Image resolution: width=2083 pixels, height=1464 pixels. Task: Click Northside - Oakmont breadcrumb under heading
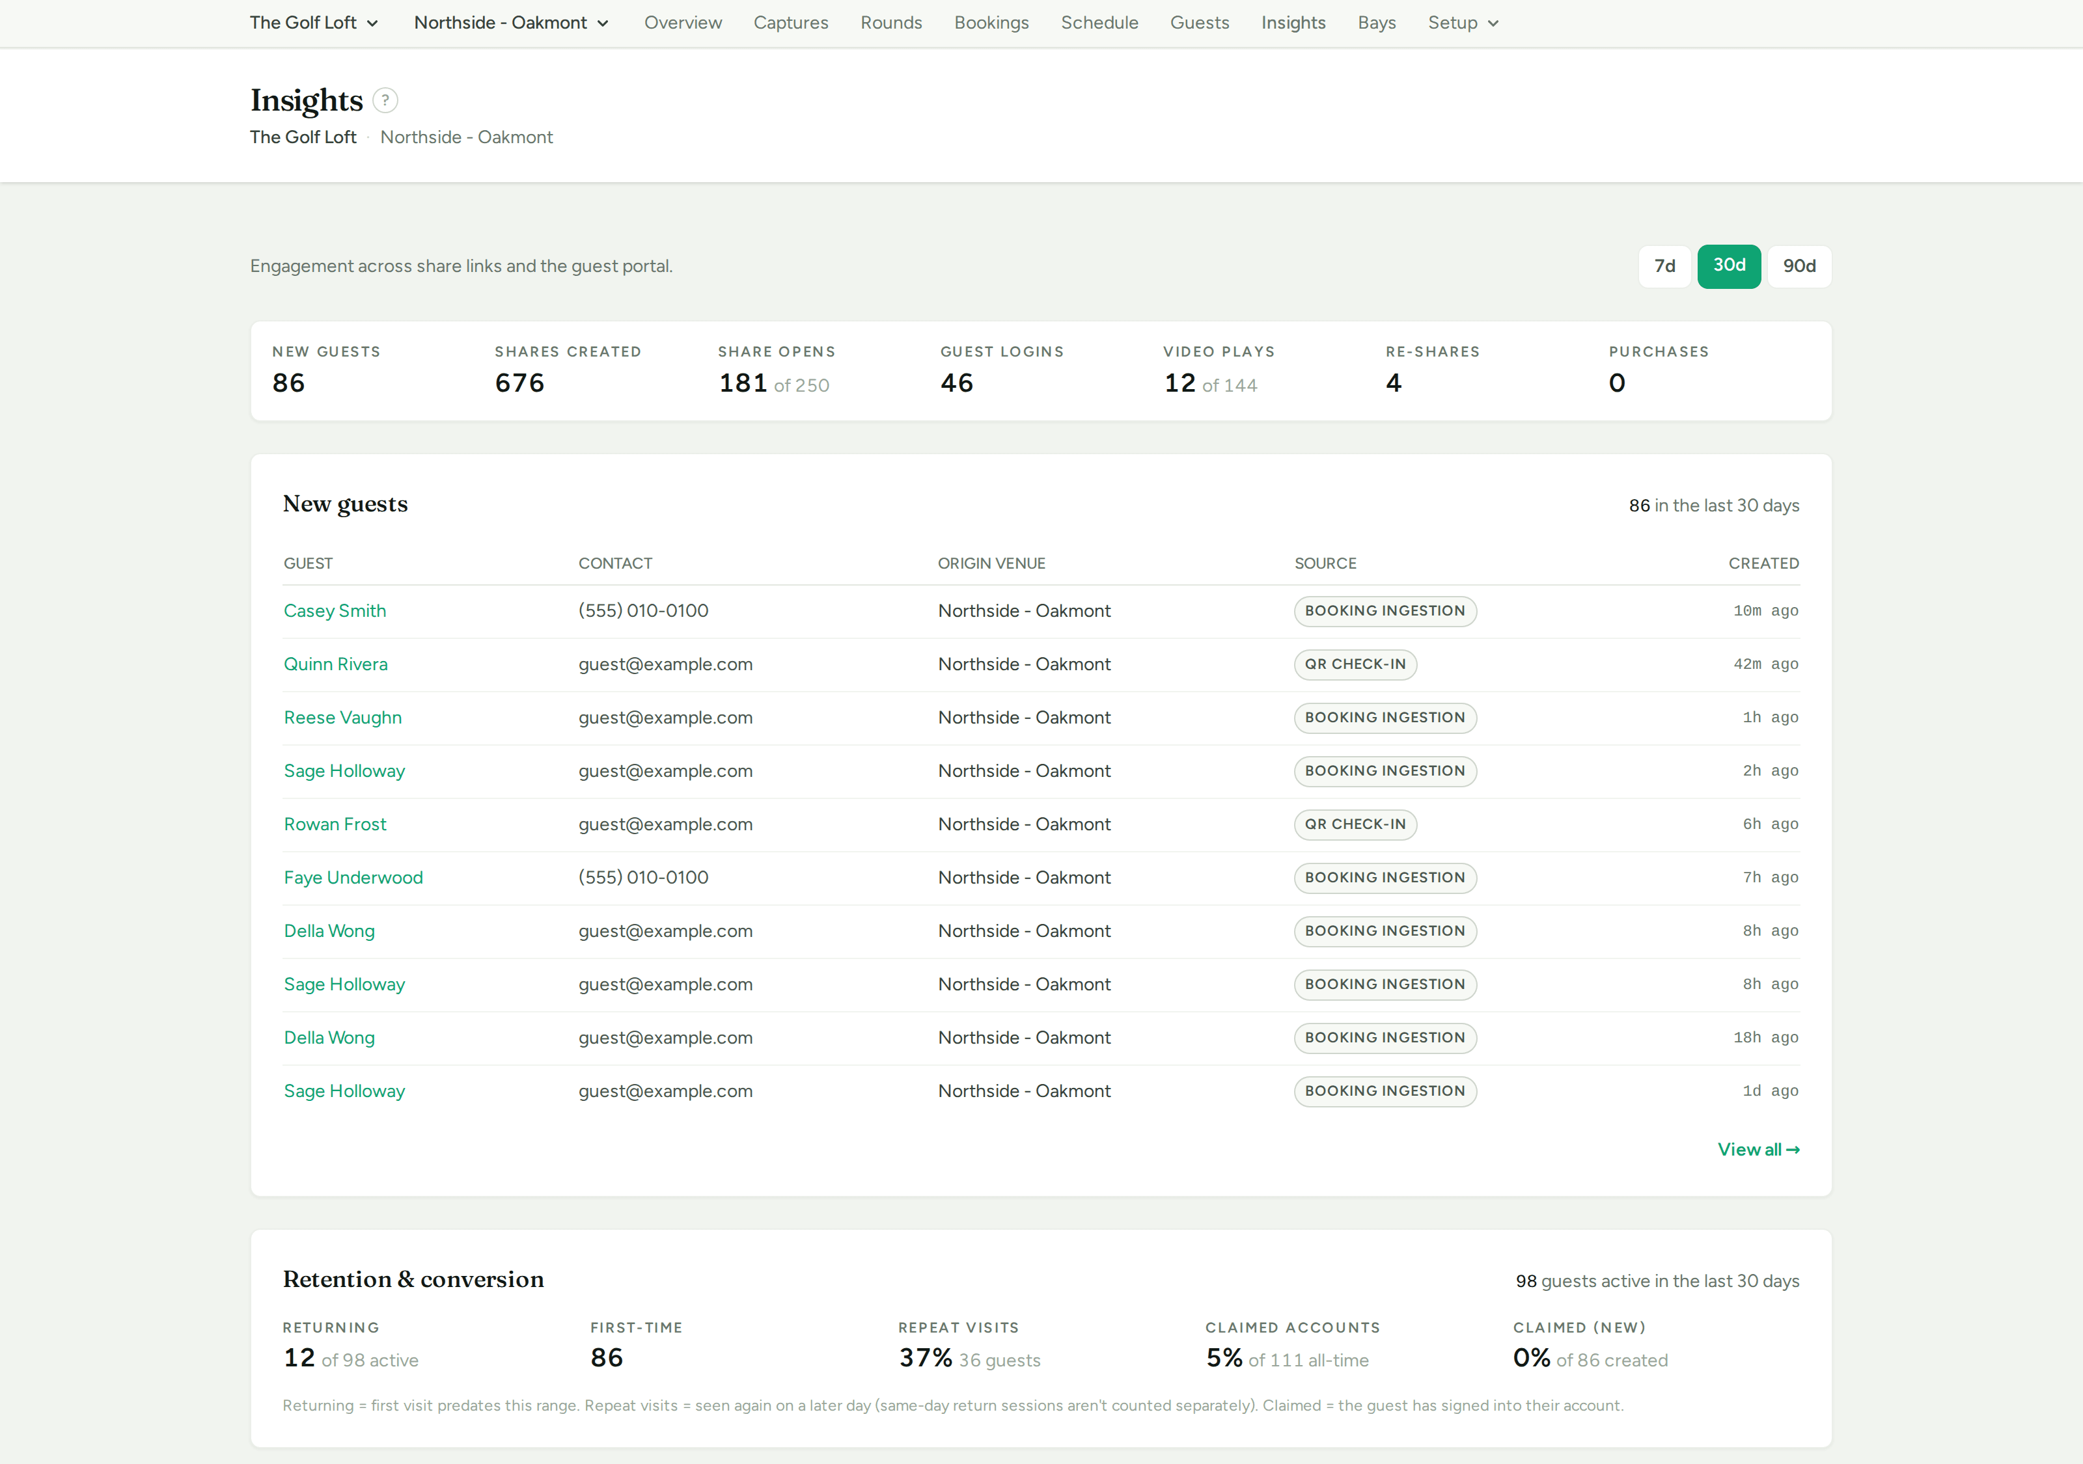[x=466, y=137]
